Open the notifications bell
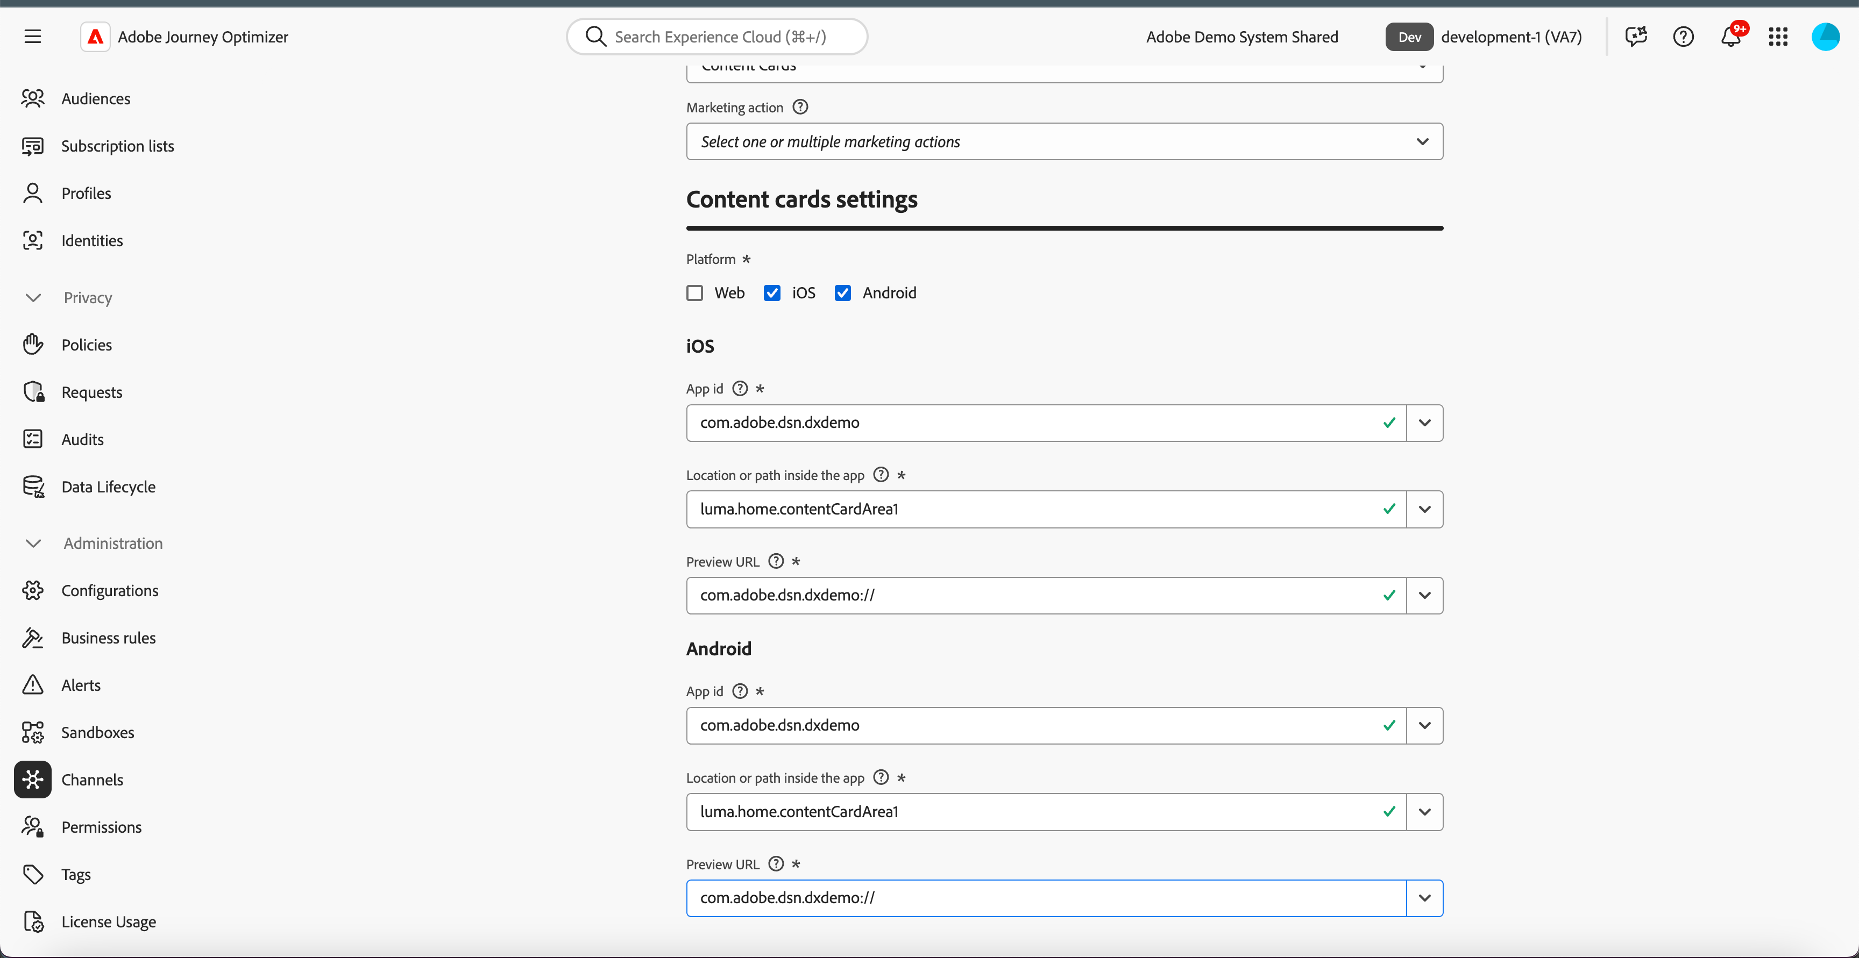This screenshot has height=958, width=1859. 1730,36
